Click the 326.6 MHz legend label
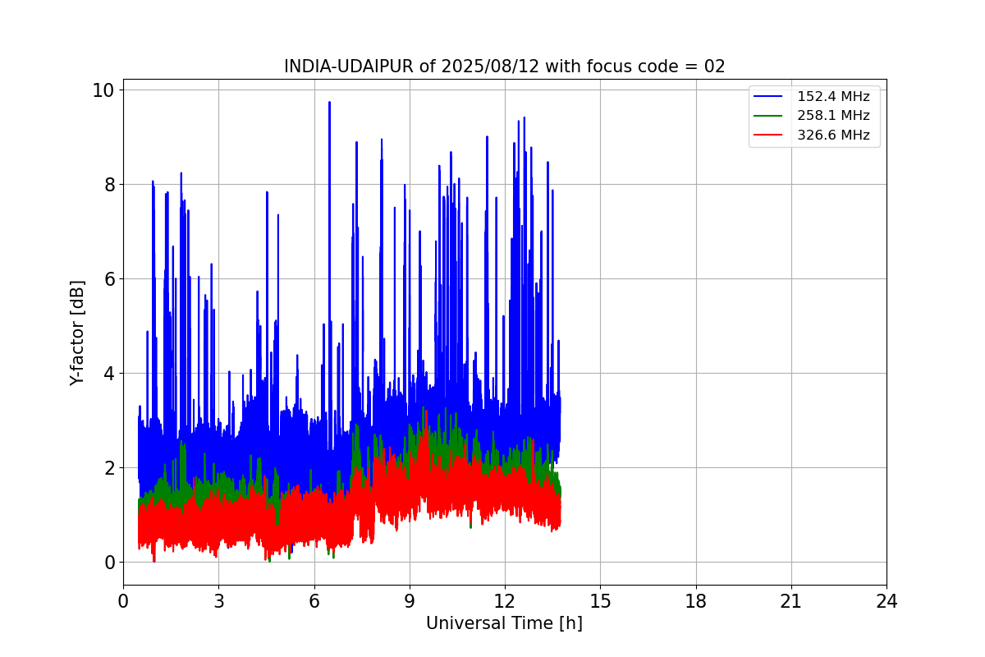 point(833,136)
